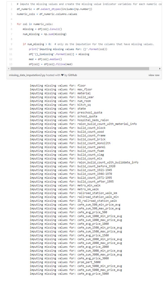167x283 pixels.
Task: Click the GitHub link in gist footer
Action: (72, 75)
